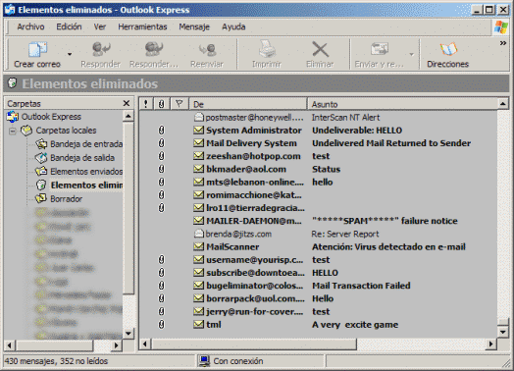This screenshot has width=514, height=371.
Task: Click folder tree scroll up arrow
Action: [128, 116]
